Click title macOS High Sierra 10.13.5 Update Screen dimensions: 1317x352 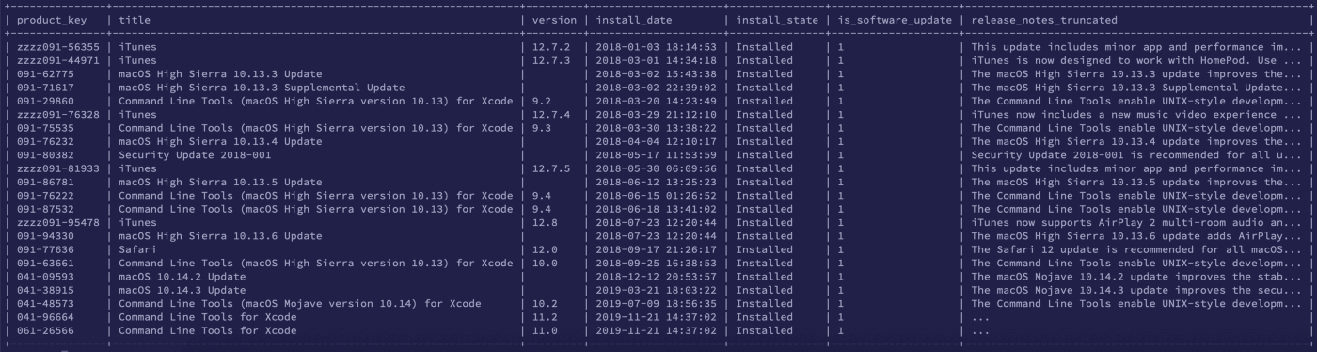[220, 182]
